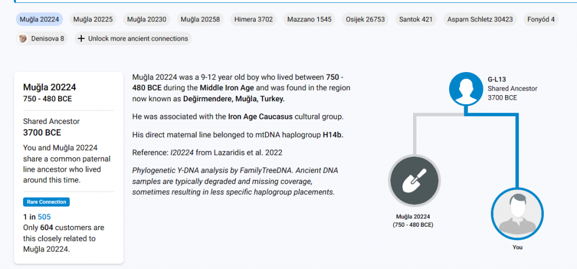Click the blue 505 link

(x=45, y=217)
